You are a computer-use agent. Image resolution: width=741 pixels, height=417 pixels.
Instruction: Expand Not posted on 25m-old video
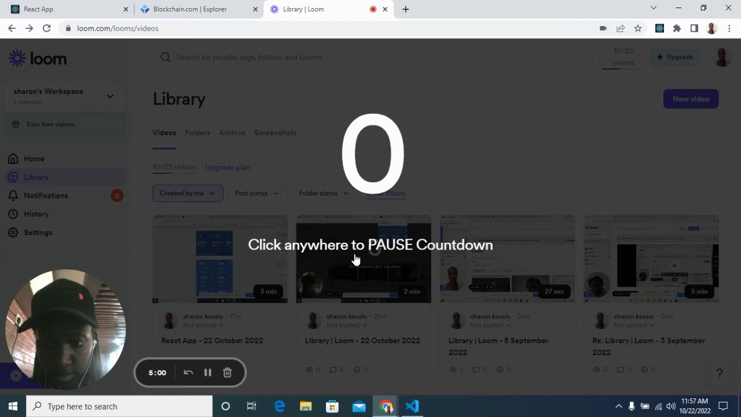click(x=346, y=325)
